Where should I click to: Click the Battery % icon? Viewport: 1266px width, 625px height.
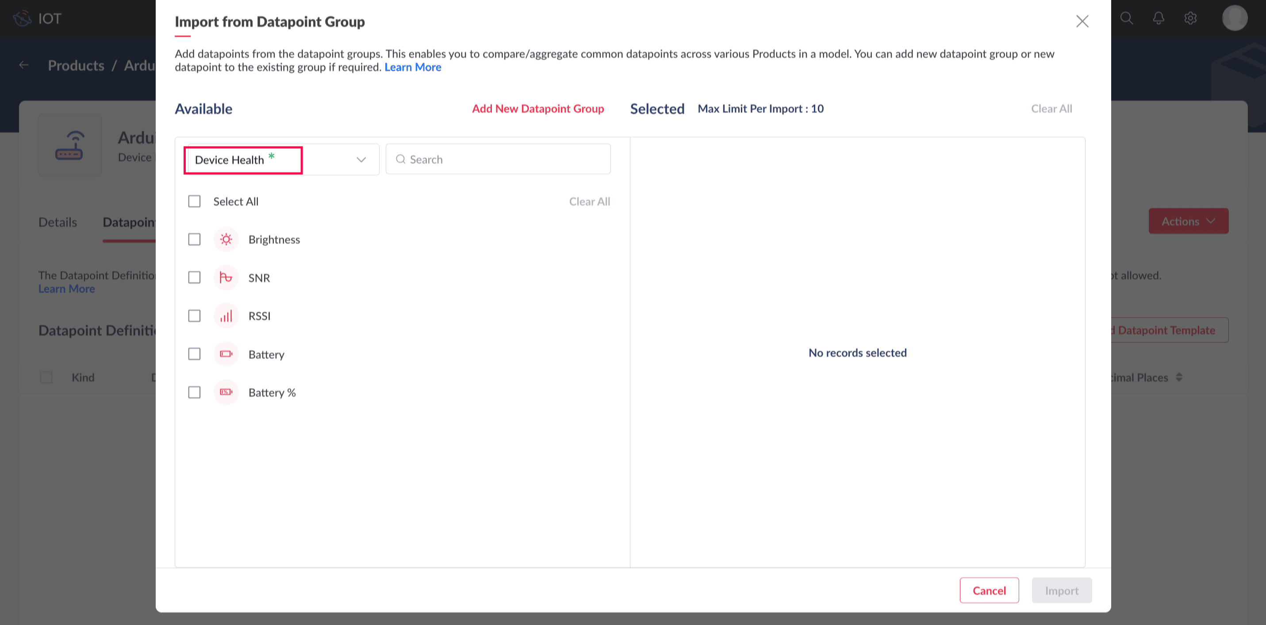[226, 392]
